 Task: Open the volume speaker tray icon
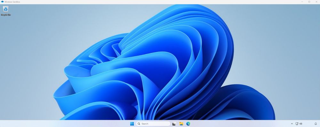(300, 124)
